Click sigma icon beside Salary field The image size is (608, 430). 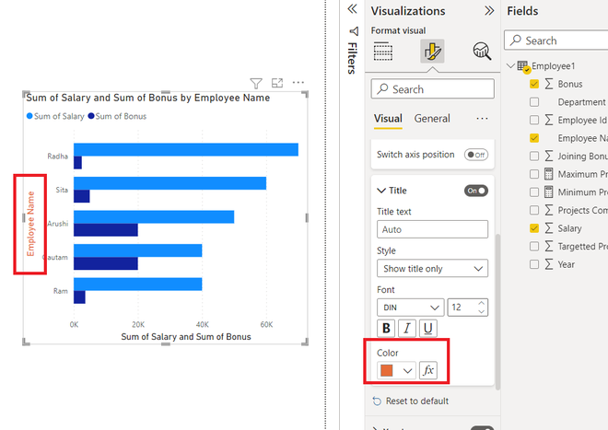[x=549, y=228]
